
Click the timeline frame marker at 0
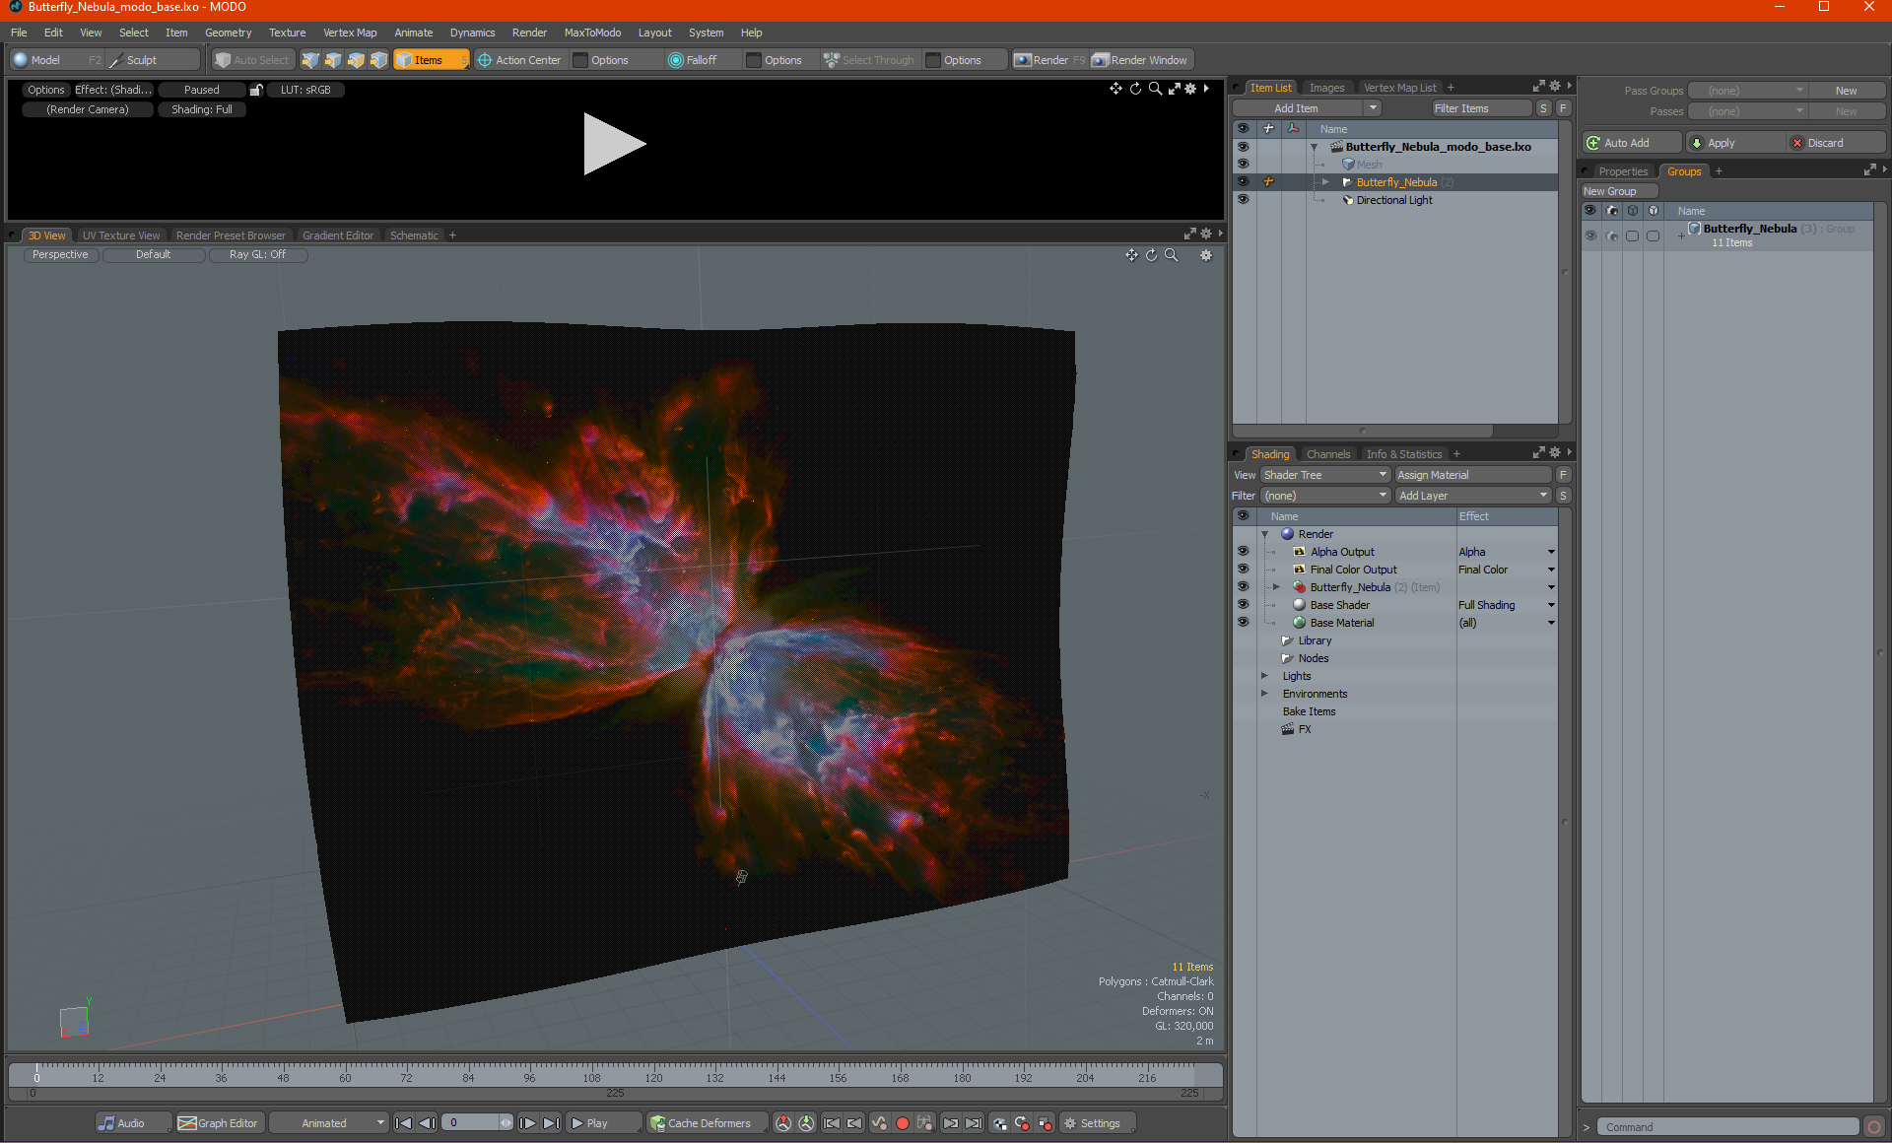pos(36,1075)
